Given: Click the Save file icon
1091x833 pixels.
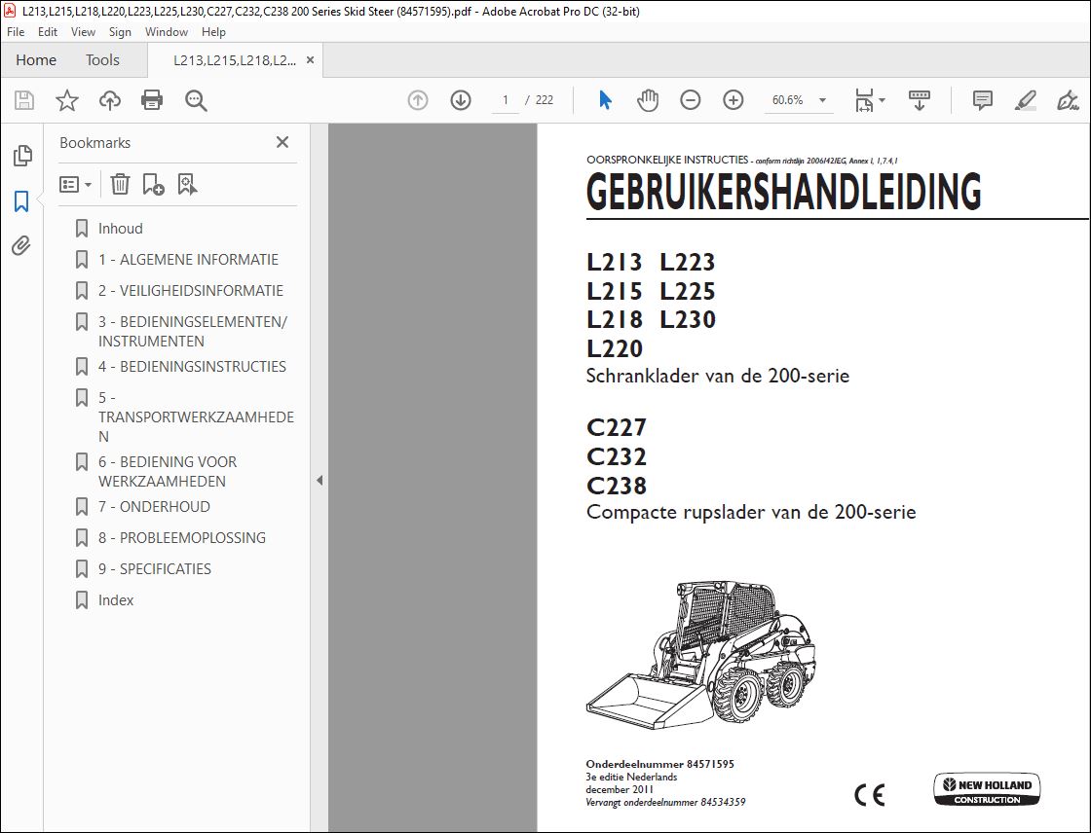Looking at the screenshot, I should coord(24,100).
